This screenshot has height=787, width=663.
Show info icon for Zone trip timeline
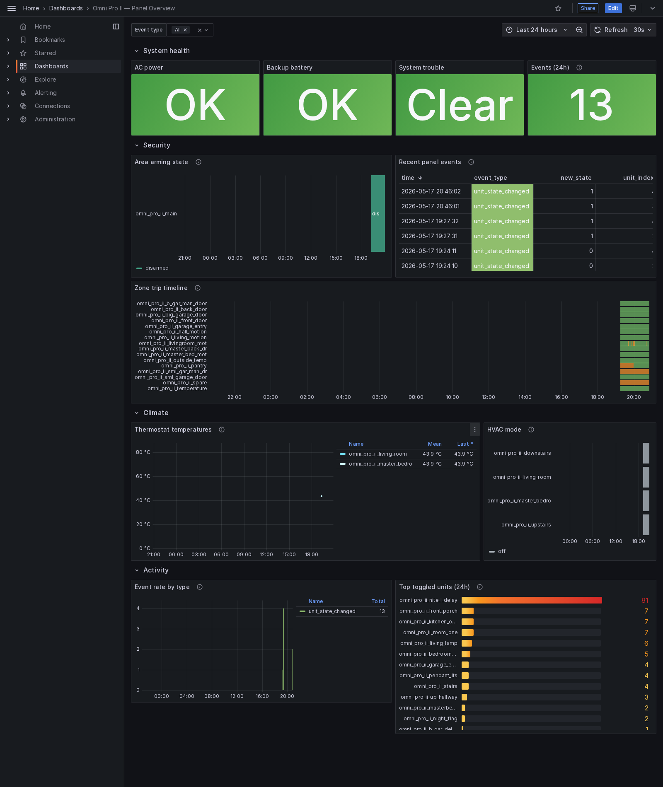pyautogui.click(x=198, y=288)
